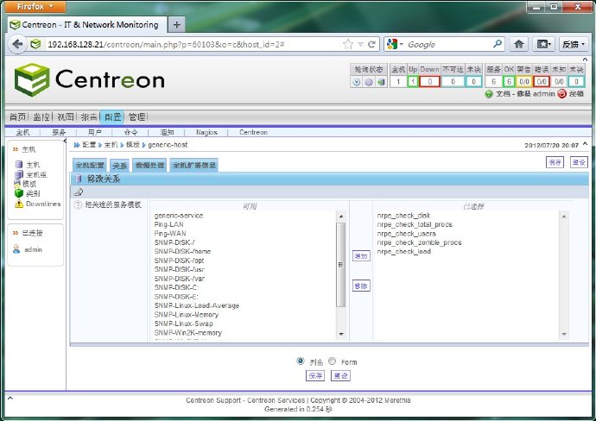This screenshot has height=421, width=596.
Task: Click the URL address field
Action: point(193,44)
